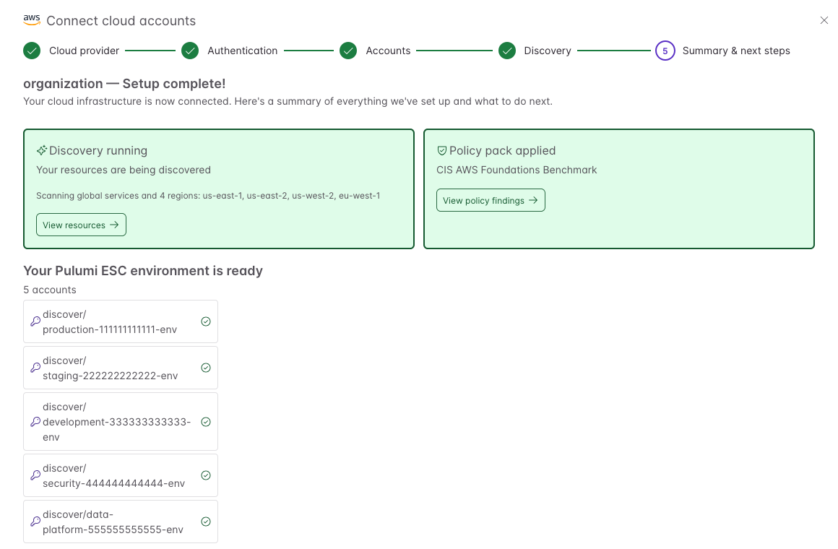Open discover/development-333333333333-env environment
The image size is (838, 549).
point(121,422)
